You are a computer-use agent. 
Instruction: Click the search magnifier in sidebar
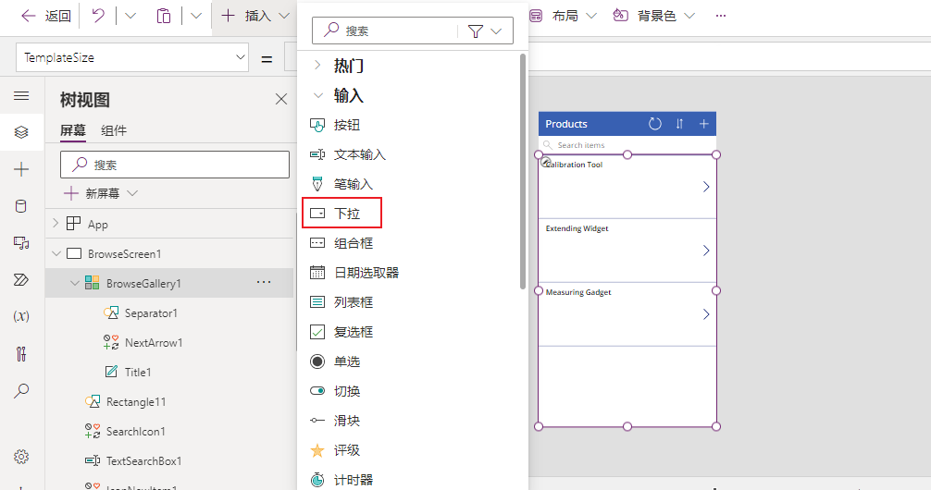click(x=21, y=390)
